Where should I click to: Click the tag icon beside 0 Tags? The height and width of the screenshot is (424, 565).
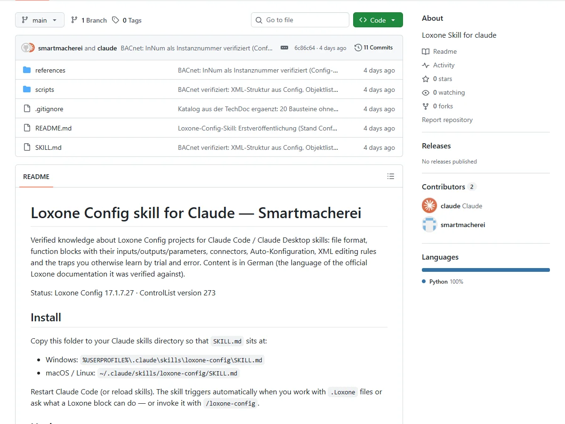tap(115, 20)
